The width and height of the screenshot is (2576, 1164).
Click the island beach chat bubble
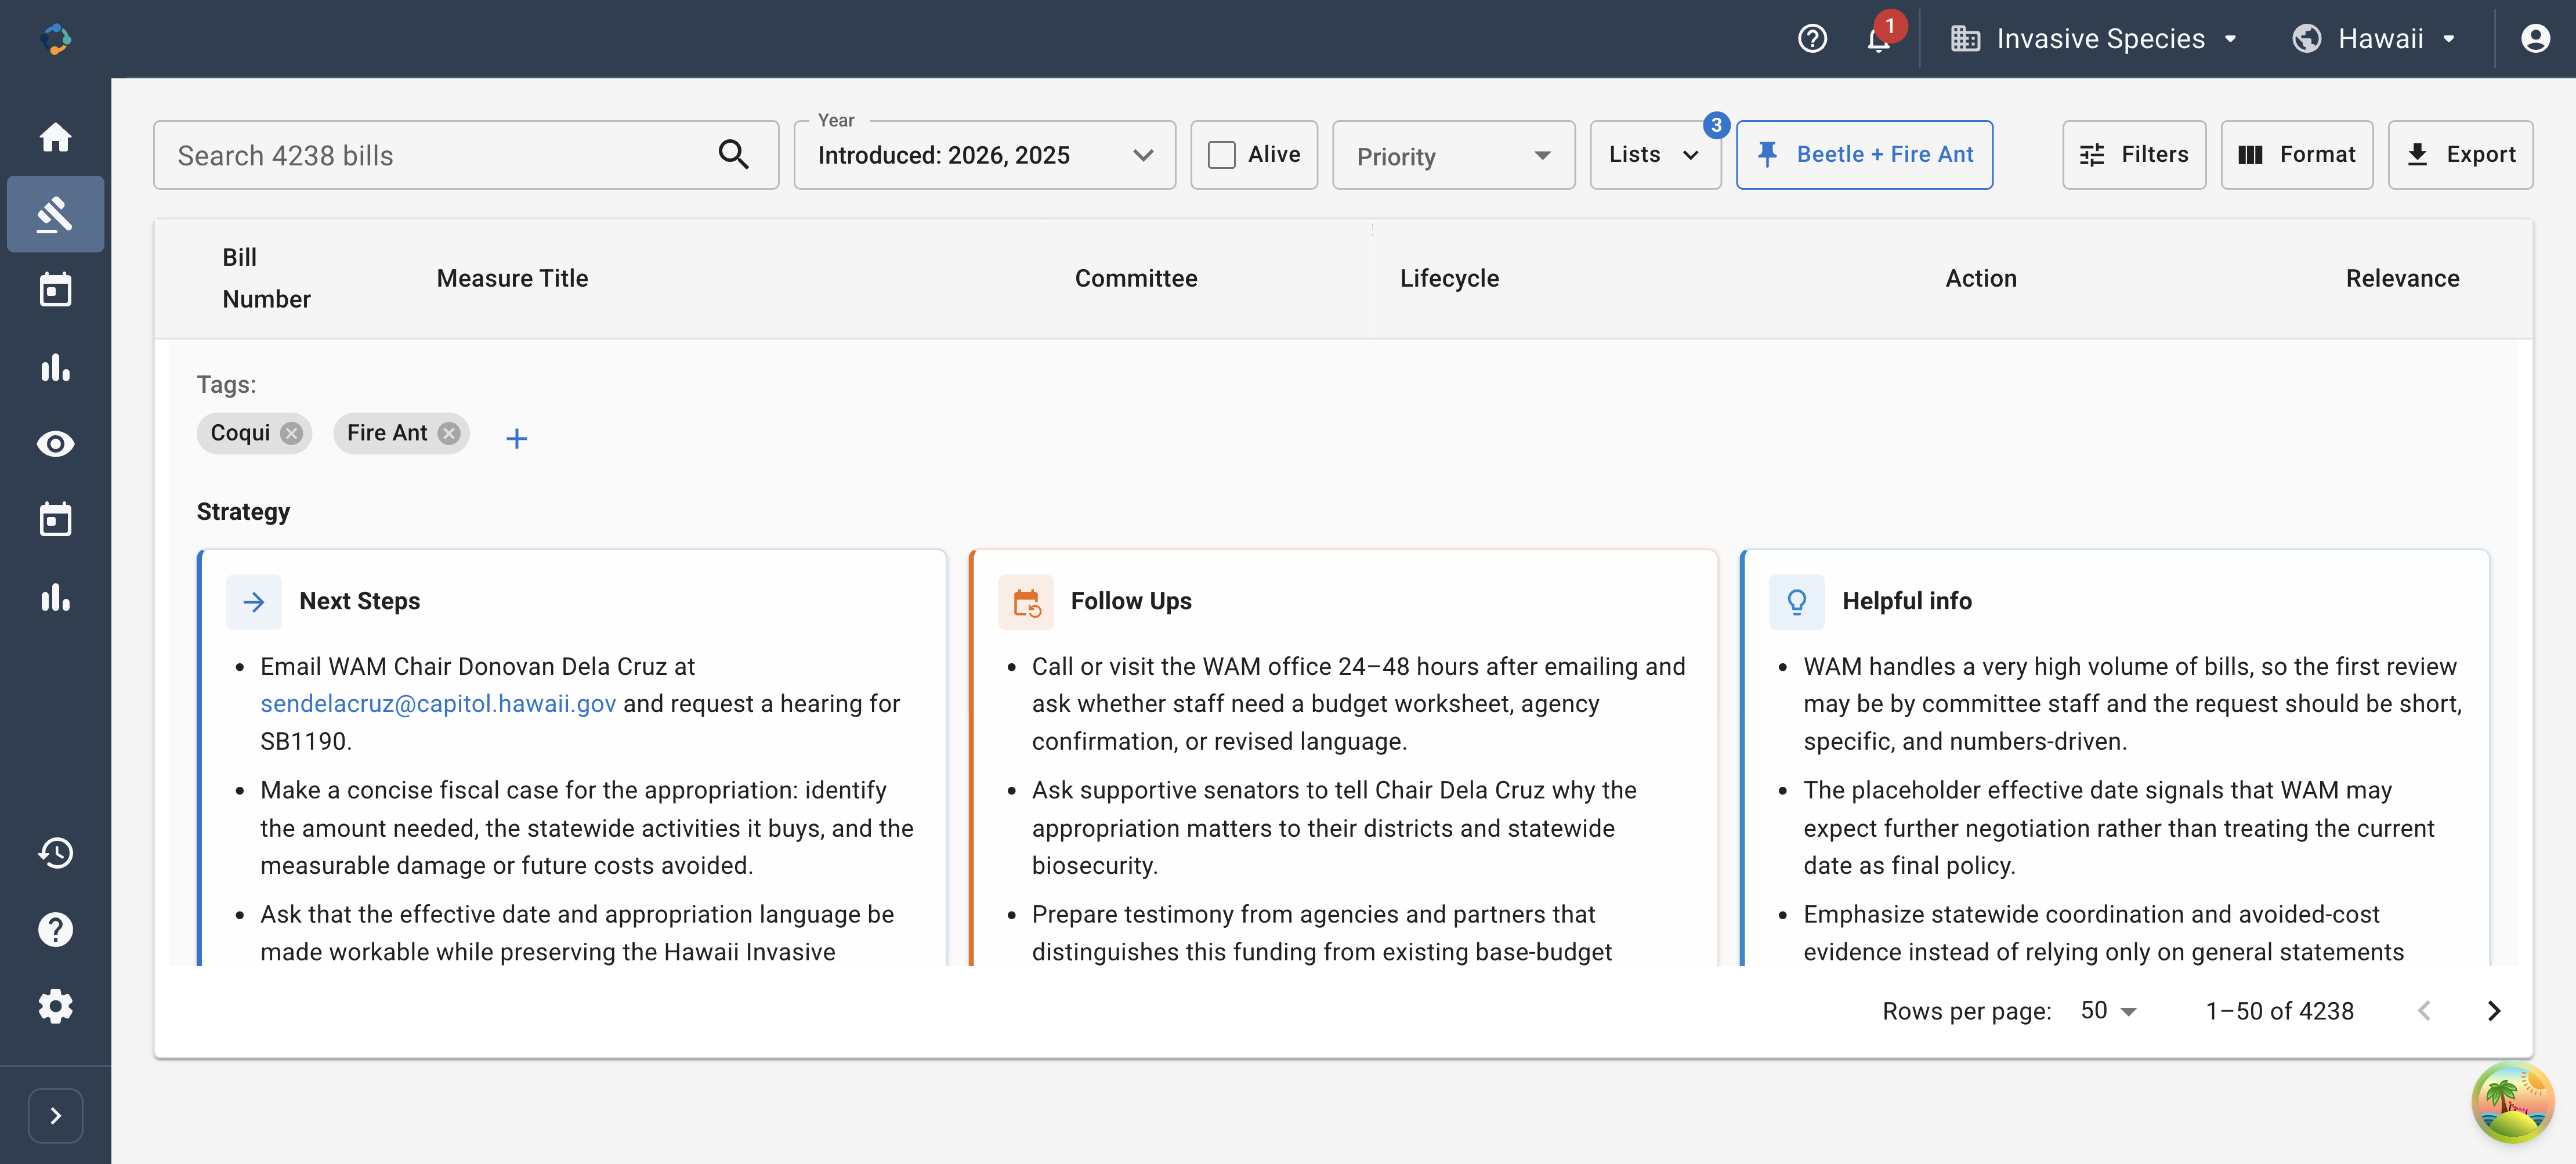(x=2512, y=1102)
